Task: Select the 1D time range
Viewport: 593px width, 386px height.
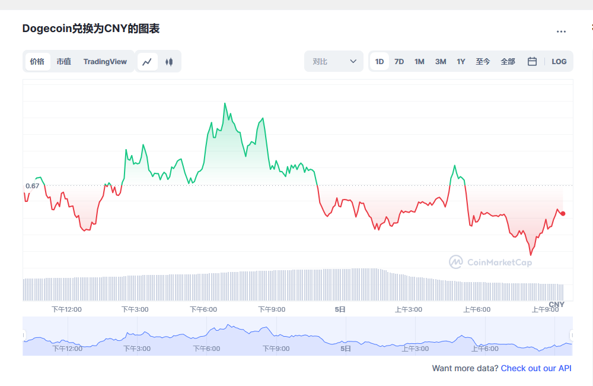Action: point(380,61)
